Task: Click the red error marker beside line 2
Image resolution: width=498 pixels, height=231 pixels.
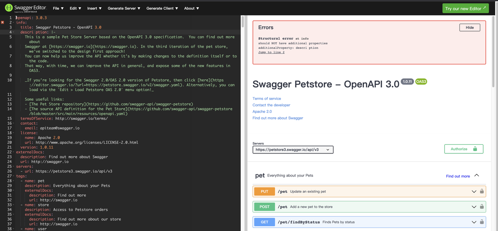Action: pos(2,22)
